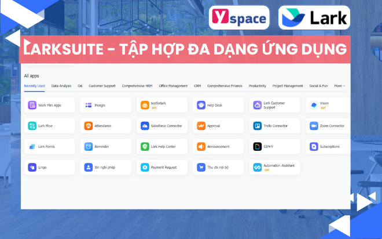
Task: Open the Customer Support tab
Action: point(102,86)
